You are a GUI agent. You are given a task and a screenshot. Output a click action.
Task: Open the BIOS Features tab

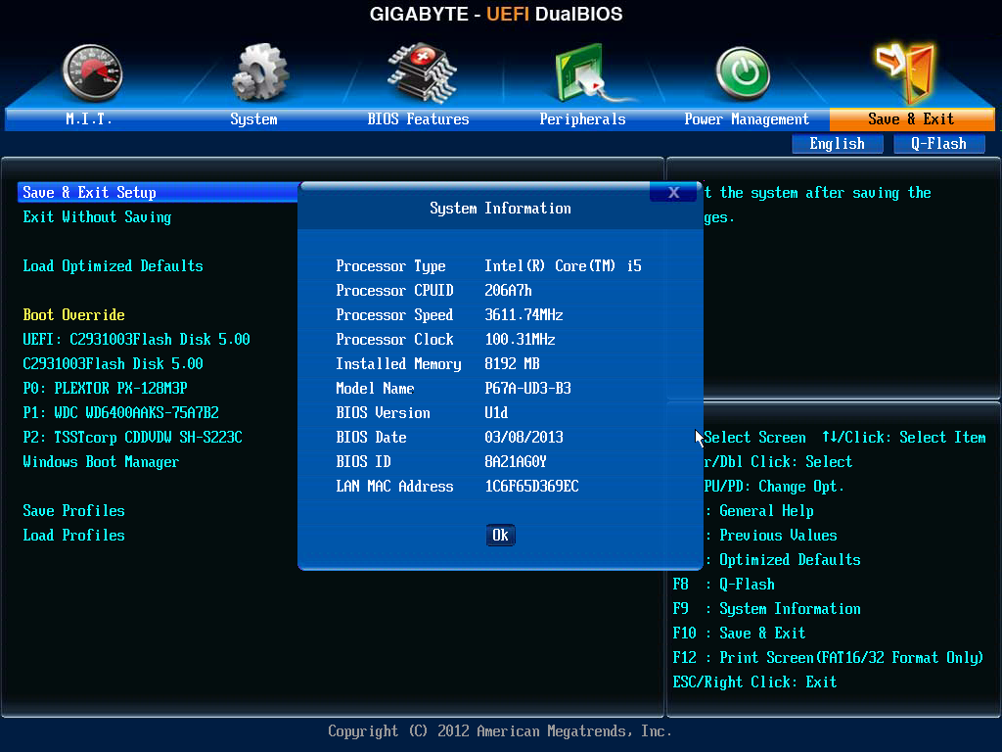(418, 118)
